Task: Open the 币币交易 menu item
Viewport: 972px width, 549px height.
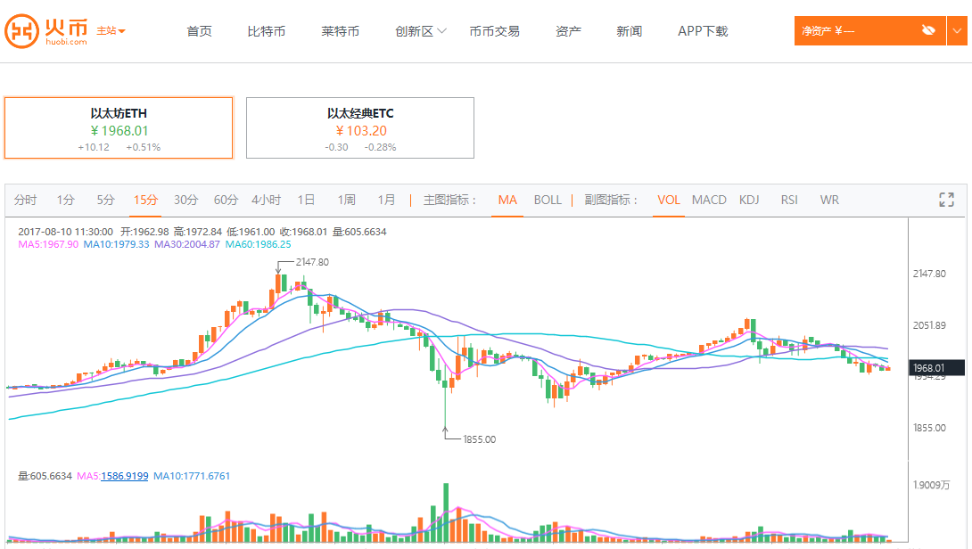Action: pyautogui.click(x=494, y=31)
